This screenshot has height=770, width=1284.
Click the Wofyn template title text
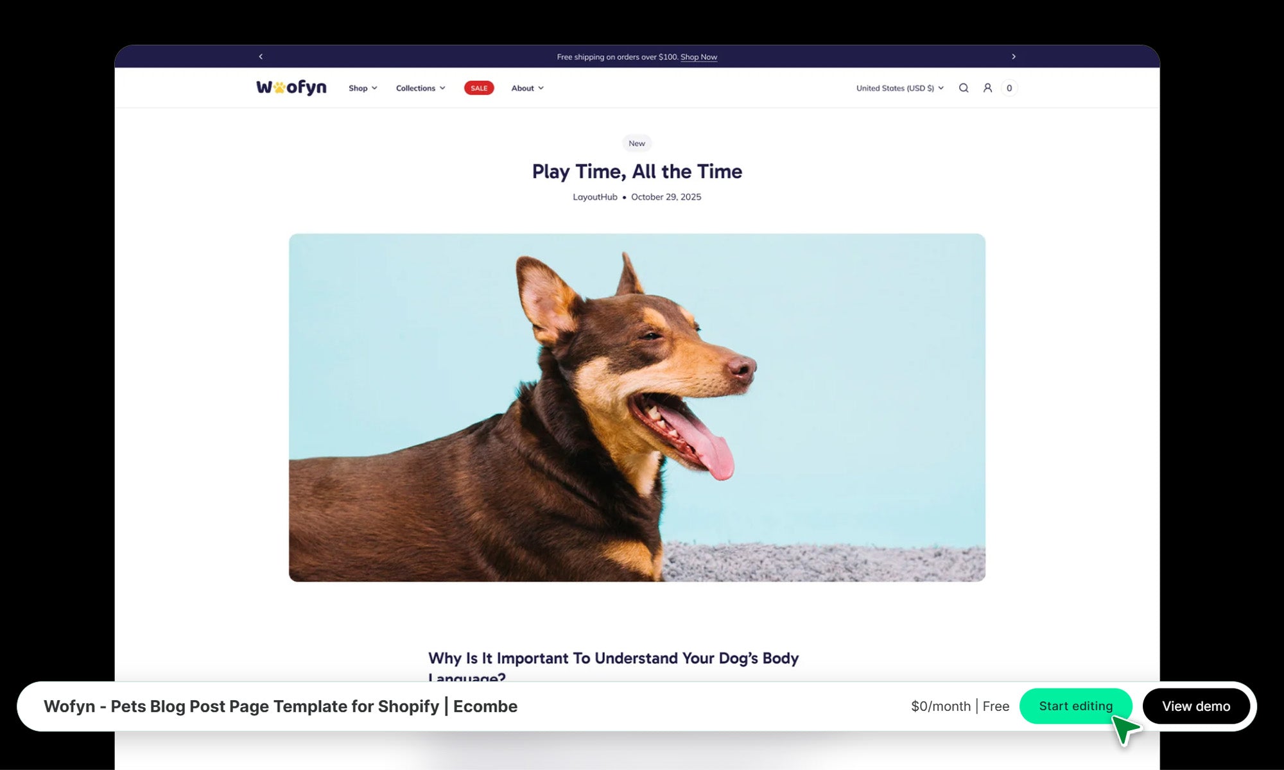coord(281,706)
